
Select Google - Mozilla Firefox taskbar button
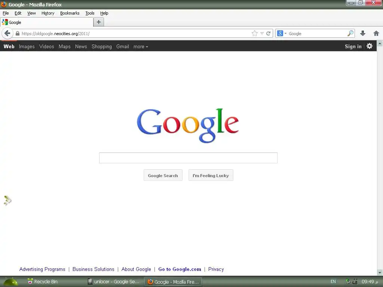(x=173, y=282)
